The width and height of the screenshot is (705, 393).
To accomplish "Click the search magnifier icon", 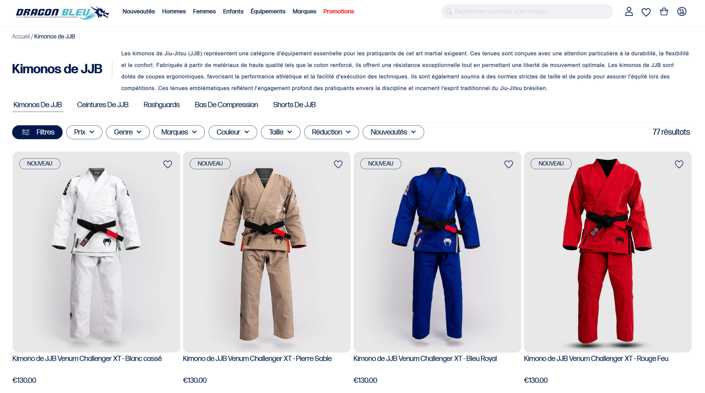I will pos(449,12).
